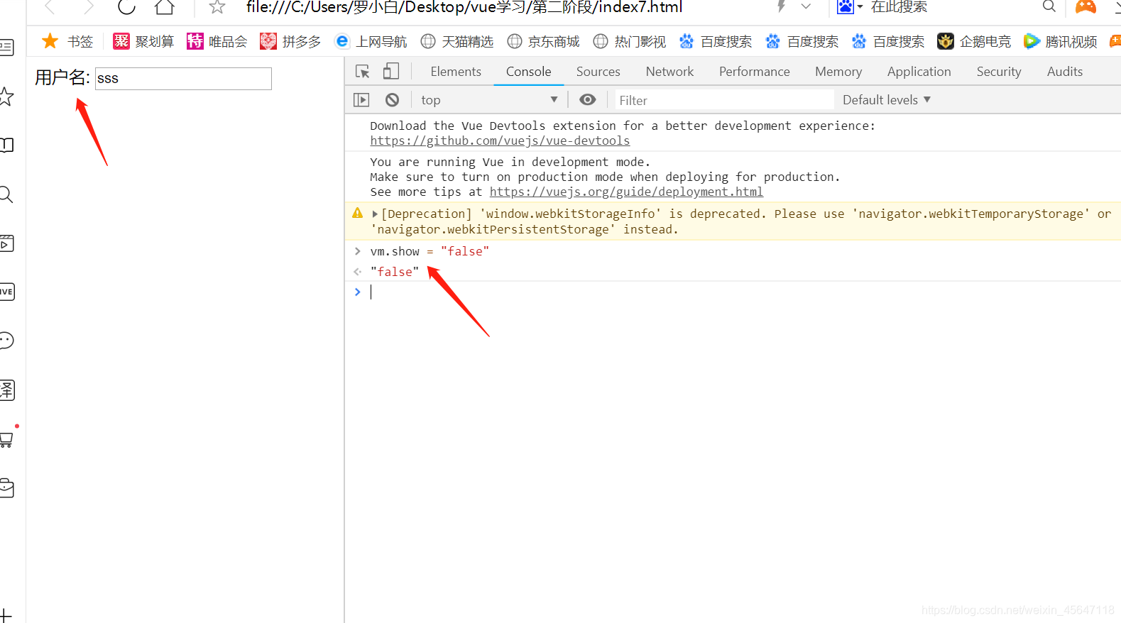Open the Baidu search engine selector
Screen dimensions: 1121x623
tap(850, 7)
